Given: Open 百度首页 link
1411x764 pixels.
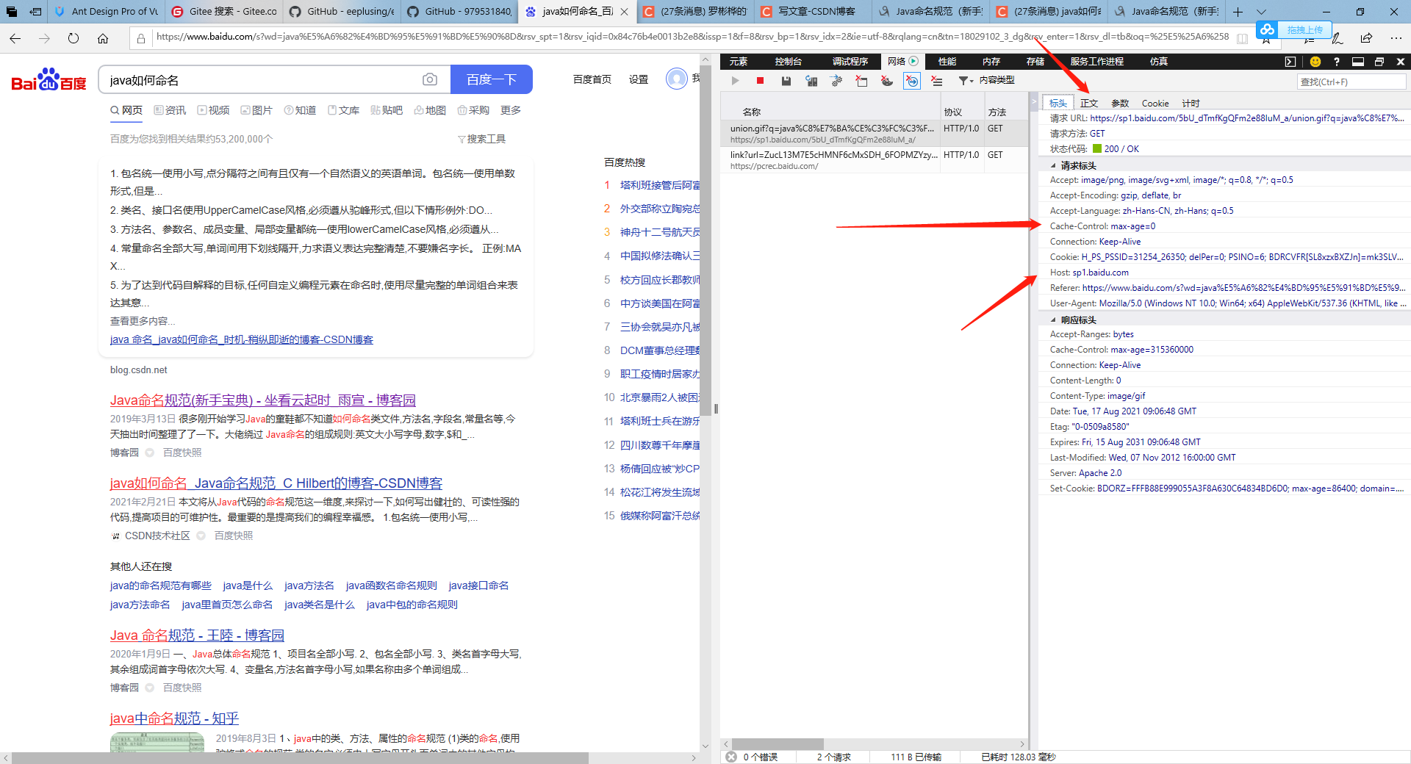Looking at the screenshot, I should click(x=592, y=79).
